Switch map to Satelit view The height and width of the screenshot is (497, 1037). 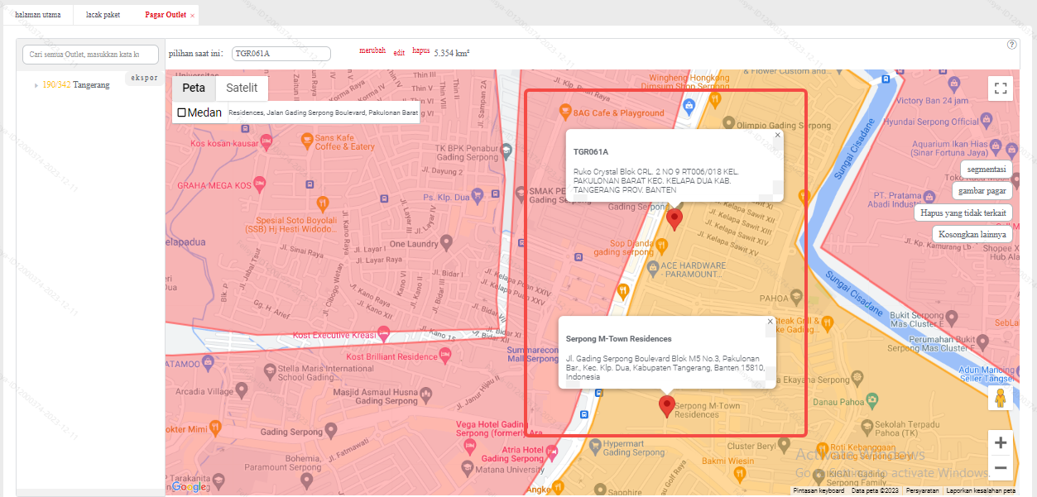tap(242, 88)
